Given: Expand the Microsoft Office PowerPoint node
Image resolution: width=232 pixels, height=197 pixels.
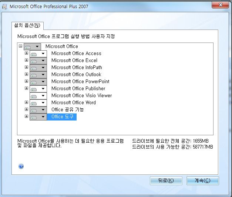Looking at the screenshot, I should 27,81.
